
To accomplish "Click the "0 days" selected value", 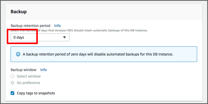I will pos(19,37).
